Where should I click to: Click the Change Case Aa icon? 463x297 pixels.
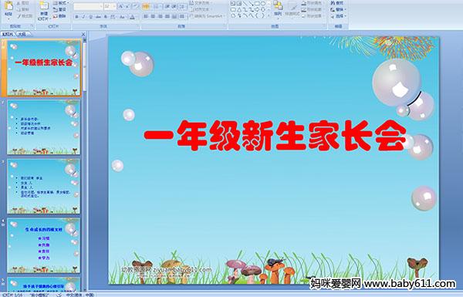122,17
